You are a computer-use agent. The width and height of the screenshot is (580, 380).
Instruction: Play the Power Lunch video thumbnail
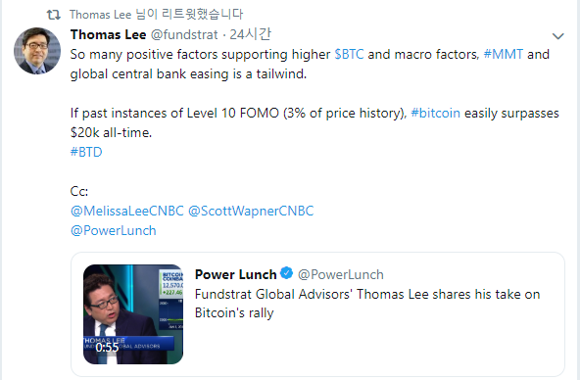[x=133, y=314]
